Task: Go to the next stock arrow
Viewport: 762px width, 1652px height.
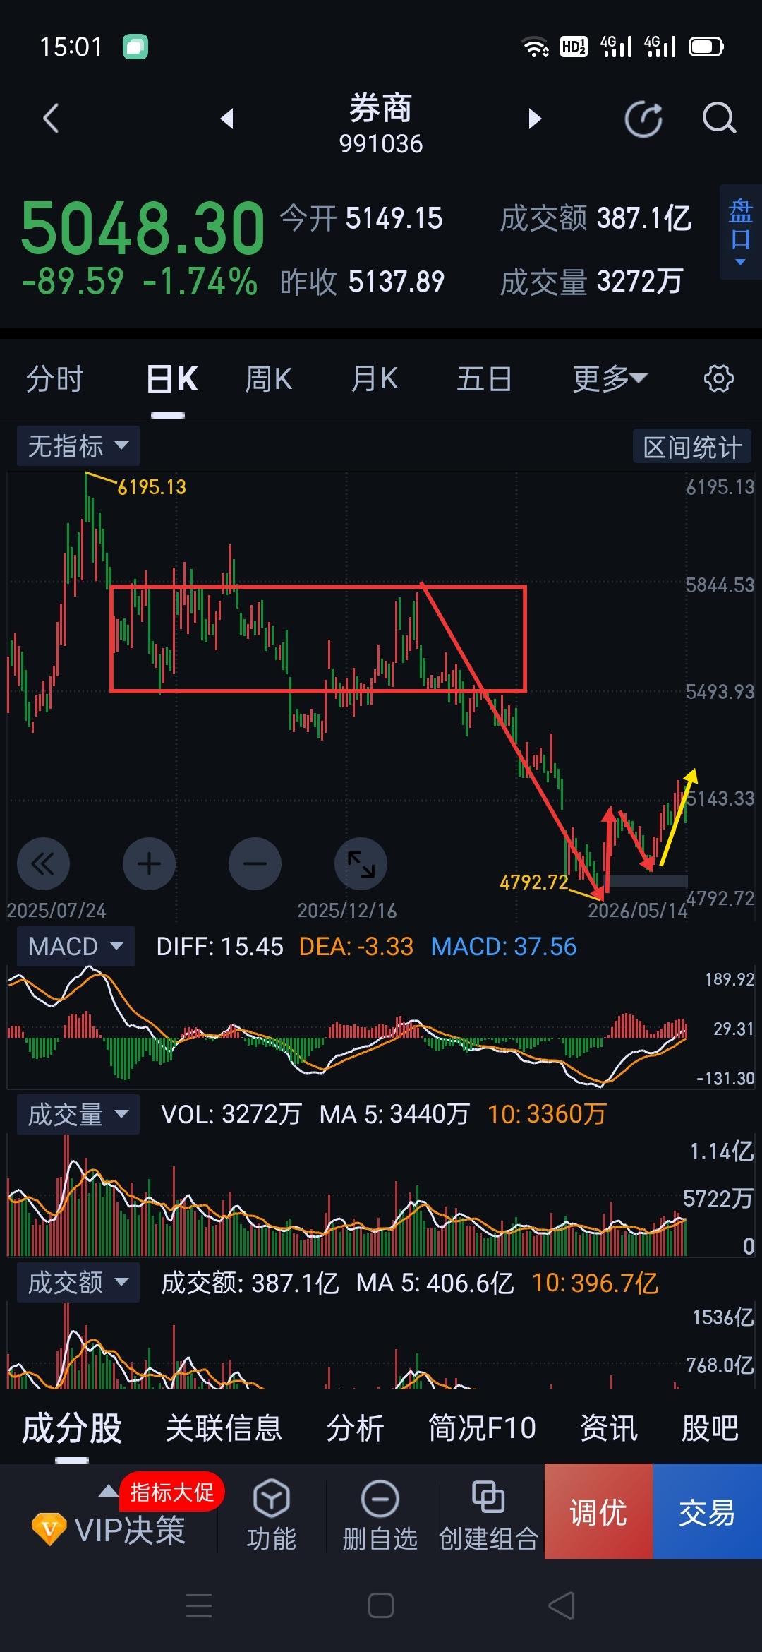Action: pyautogui.click(x=535, y=119)
